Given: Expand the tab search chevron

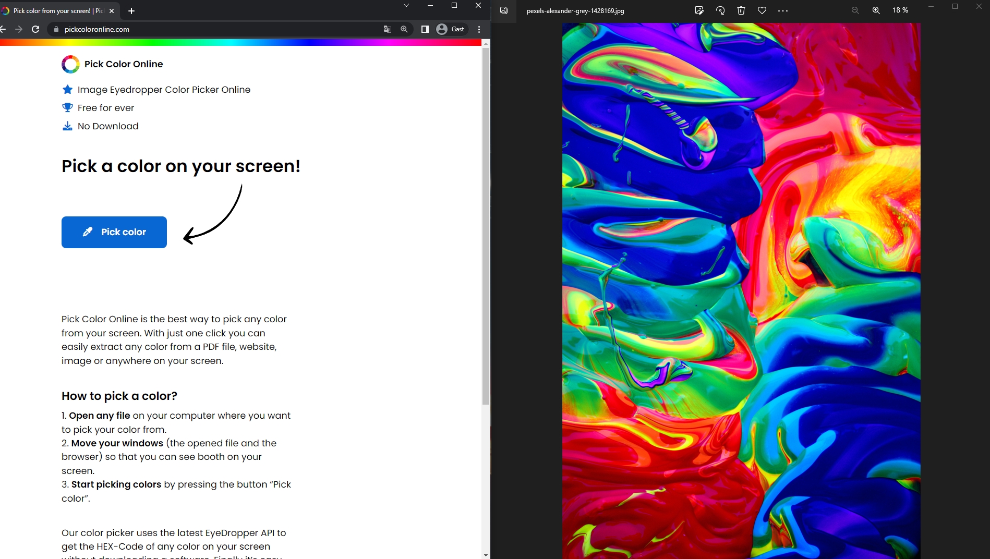Looking at the screenshot, I should coord(406,5).
